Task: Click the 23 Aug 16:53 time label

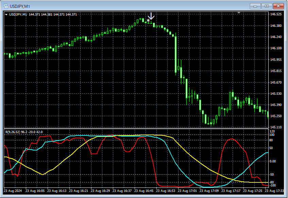Action: click(x=166, y=191)
